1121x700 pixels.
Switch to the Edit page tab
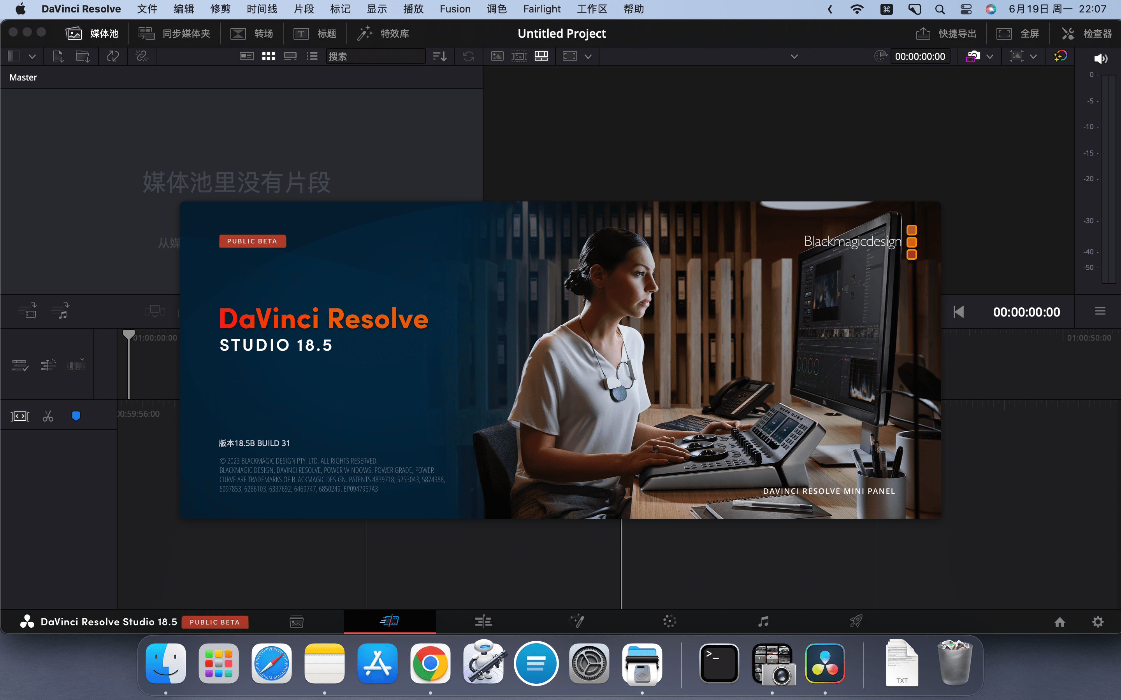coord(483,621)
